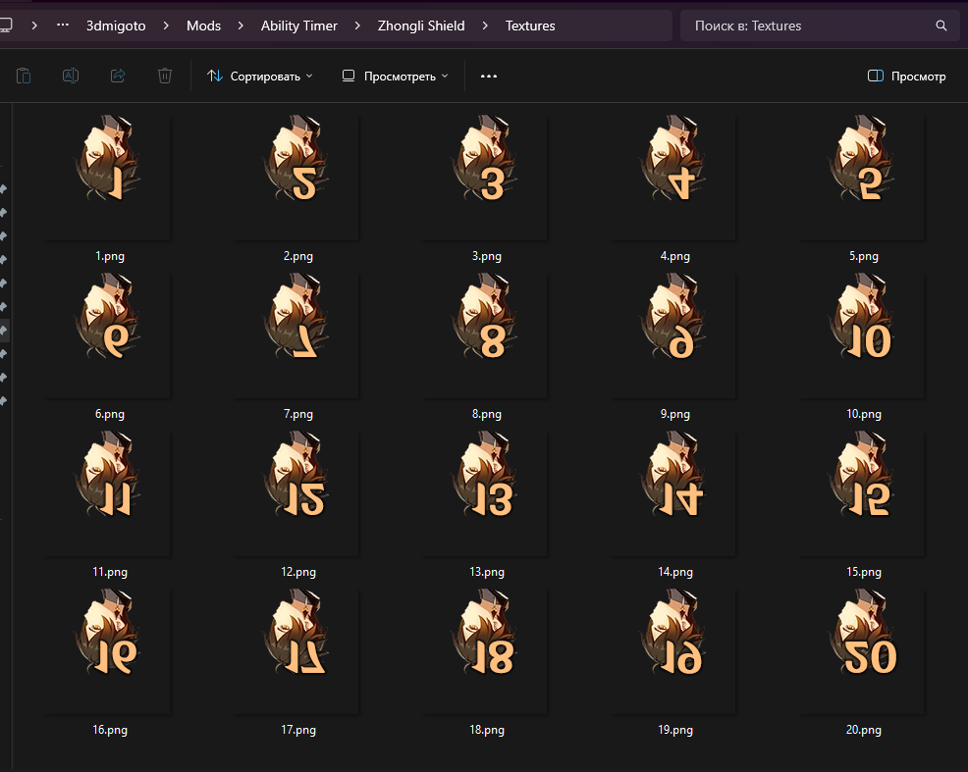Click the 17.png file name label
Viewport: 968px width, 772px height.
[x=298, y=730]
